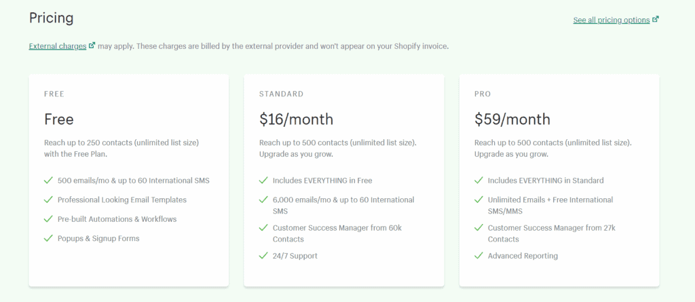Click checkmark next to 6,000 emails/mo feature

pyautogui.click(x=264, y=200)
